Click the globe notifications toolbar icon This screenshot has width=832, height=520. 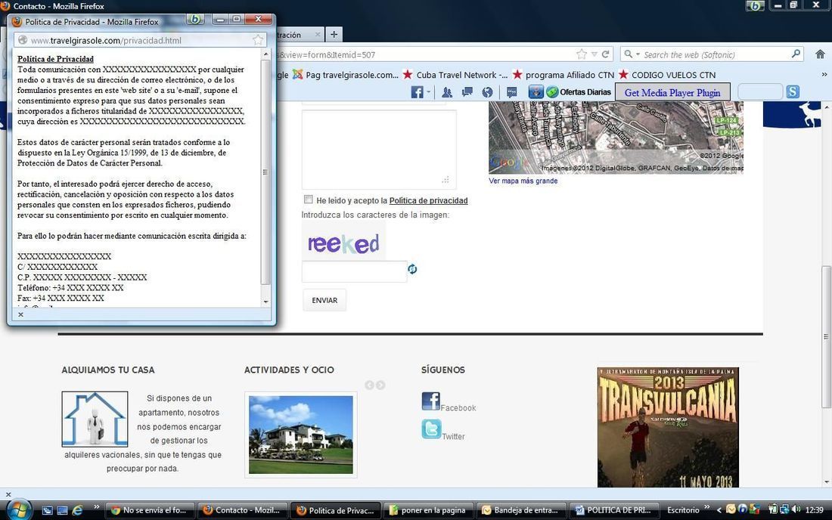(x=487, y=92)
